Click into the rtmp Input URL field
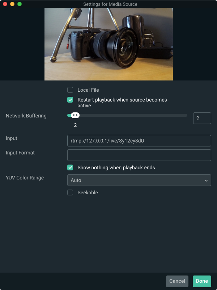 click(139, 141)
